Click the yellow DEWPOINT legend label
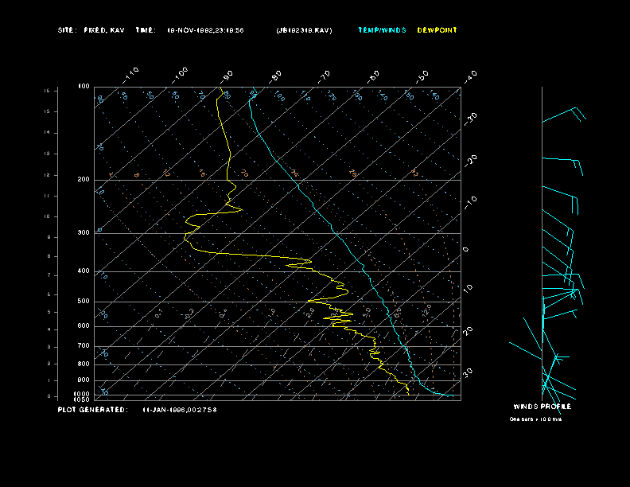Viewport: 630px width, 487px height. coord(437,30)
